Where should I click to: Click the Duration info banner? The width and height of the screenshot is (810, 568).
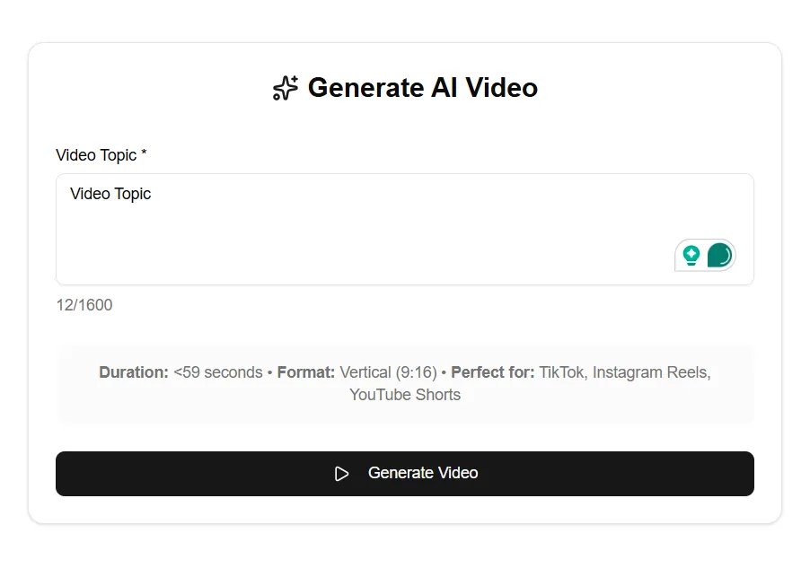(404, 382)
